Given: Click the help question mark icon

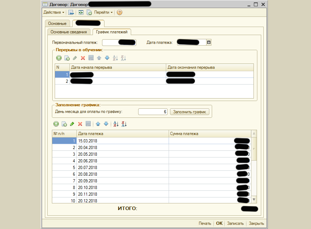Looking at the screenshot, I should pos(120,13).
